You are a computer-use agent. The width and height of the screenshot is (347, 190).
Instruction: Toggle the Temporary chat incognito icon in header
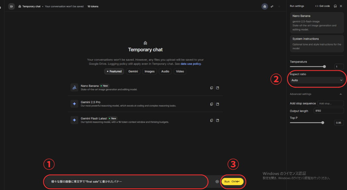265,6
